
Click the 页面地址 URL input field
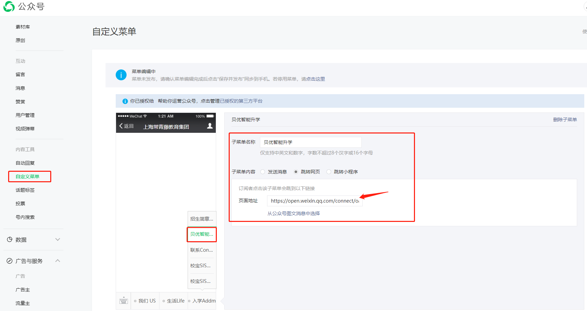click(x=315, y=201)
